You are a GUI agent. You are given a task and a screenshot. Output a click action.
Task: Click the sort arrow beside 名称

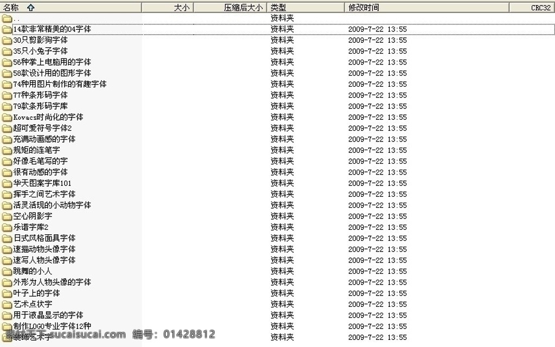coord(31,8)
